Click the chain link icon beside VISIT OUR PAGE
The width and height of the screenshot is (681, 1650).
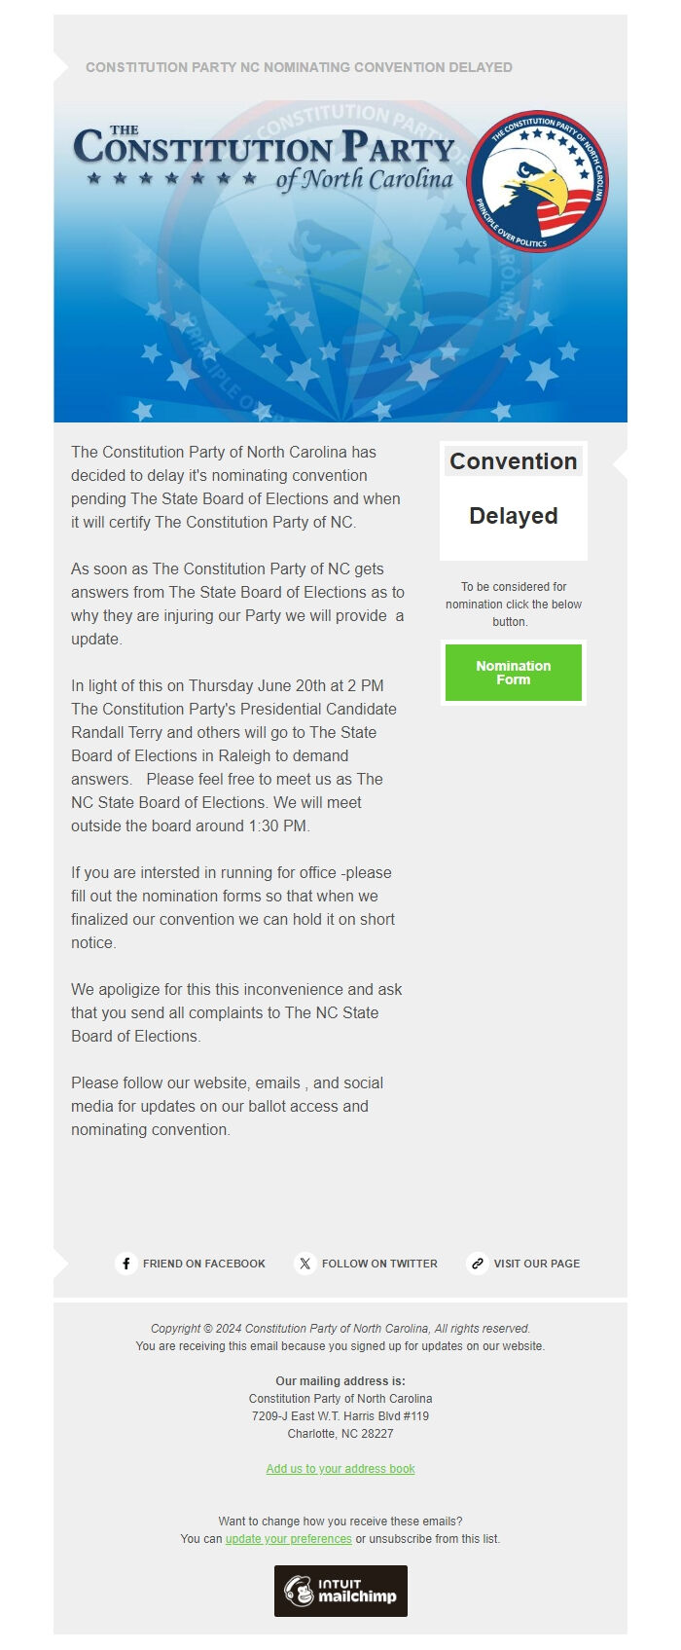click(476, 1264)
